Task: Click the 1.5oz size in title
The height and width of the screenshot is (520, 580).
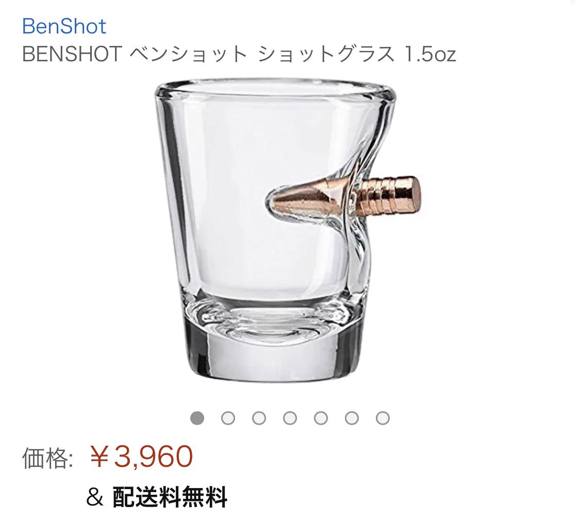Action: pyautogui.click(x=430, y=54)
